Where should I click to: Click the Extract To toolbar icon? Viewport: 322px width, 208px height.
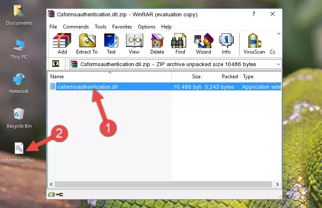[x=87, y=44]
